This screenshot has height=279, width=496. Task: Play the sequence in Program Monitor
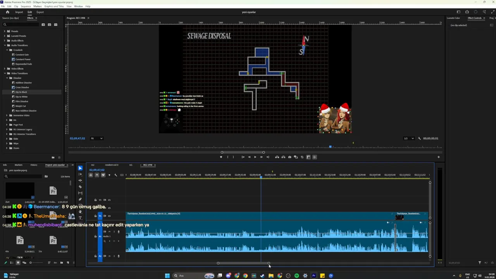255,157
